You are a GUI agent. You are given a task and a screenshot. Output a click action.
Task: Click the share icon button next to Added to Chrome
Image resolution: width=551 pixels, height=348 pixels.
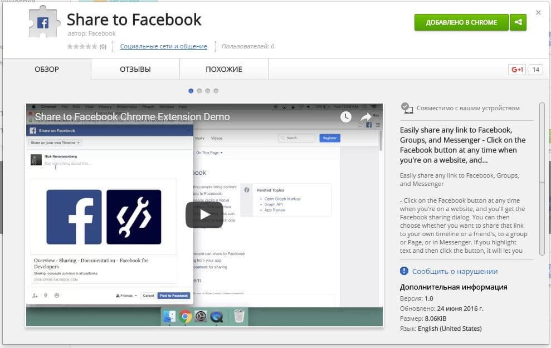[518, 22]
